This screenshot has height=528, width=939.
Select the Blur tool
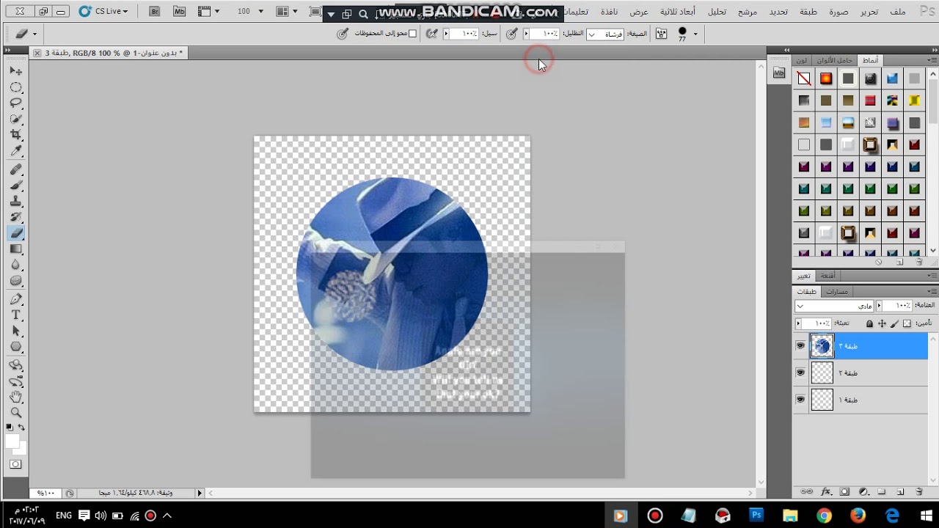(x=16, y=265)
